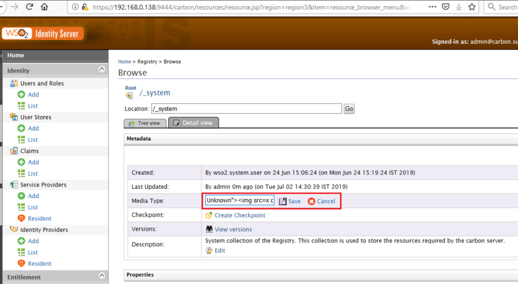
Task: Click the Root folder up icon
Action: 129,95
